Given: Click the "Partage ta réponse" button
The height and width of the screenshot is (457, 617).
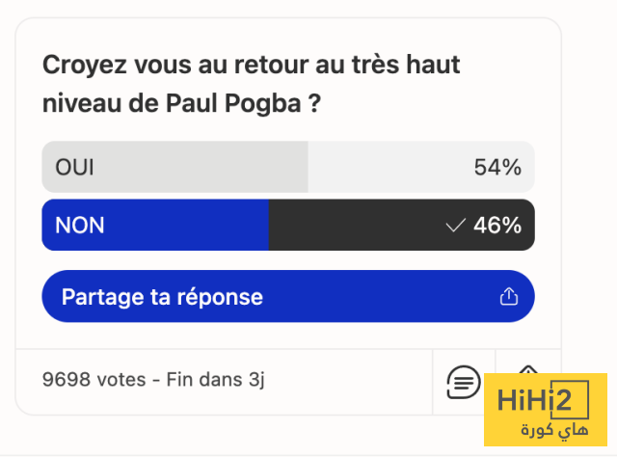Looking at the screenshot, I should (x=287, y=297).
